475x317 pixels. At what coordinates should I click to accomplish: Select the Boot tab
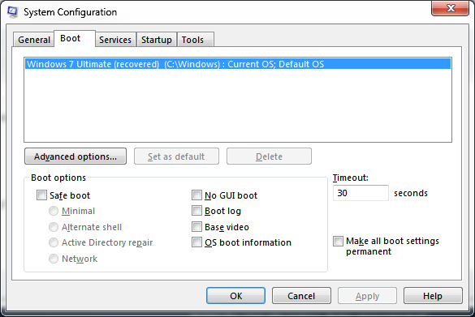[x=75, y=38]
